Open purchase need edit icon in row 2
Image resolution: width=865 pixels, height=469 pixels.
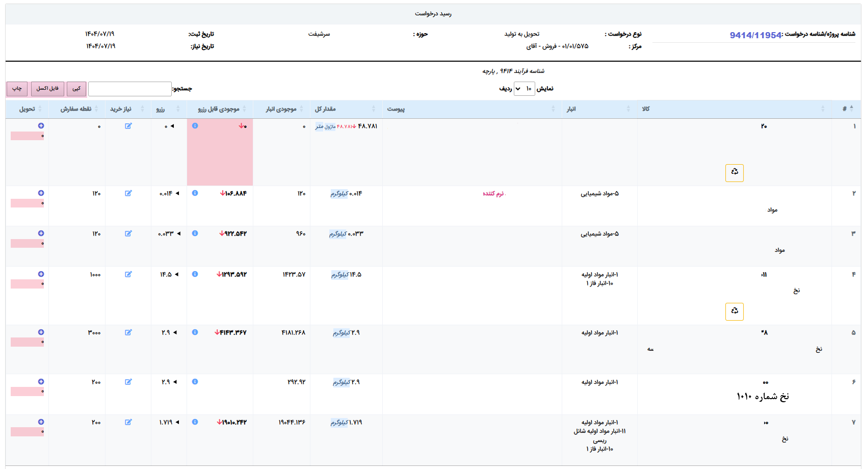click(128, 193)
